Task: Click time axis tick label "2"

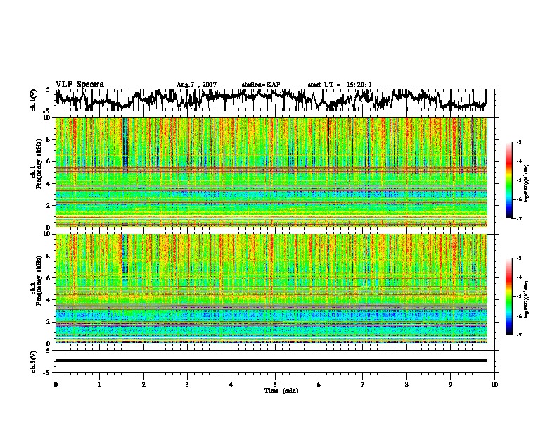Action: click(x=143, y=385)
